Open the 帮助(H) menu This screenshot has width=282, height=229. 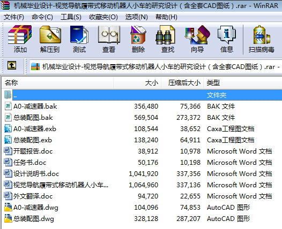pyautogui.click(x=166, y=17)
